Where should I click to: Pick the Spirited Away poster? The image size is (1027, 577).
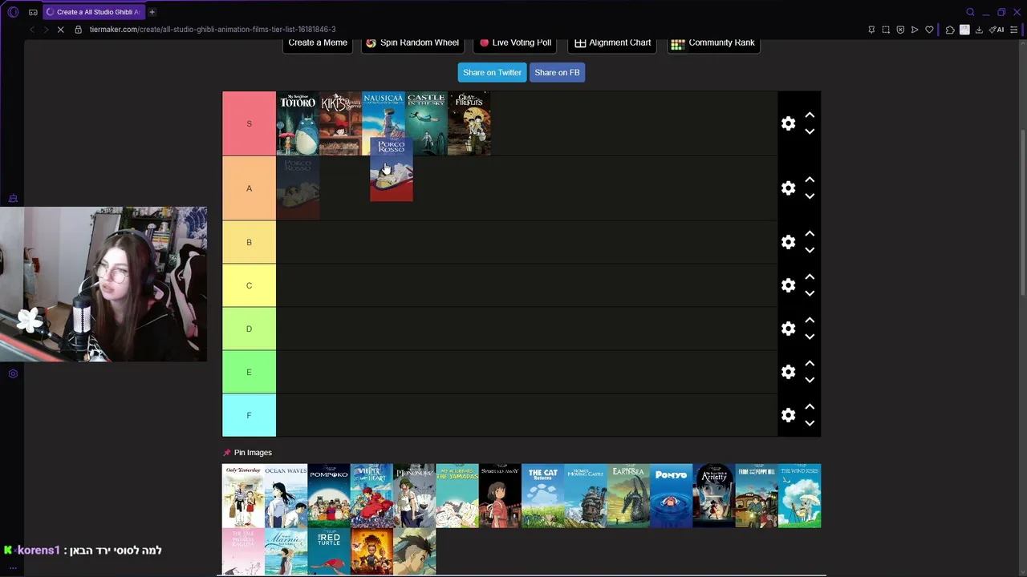pos(500,496)
